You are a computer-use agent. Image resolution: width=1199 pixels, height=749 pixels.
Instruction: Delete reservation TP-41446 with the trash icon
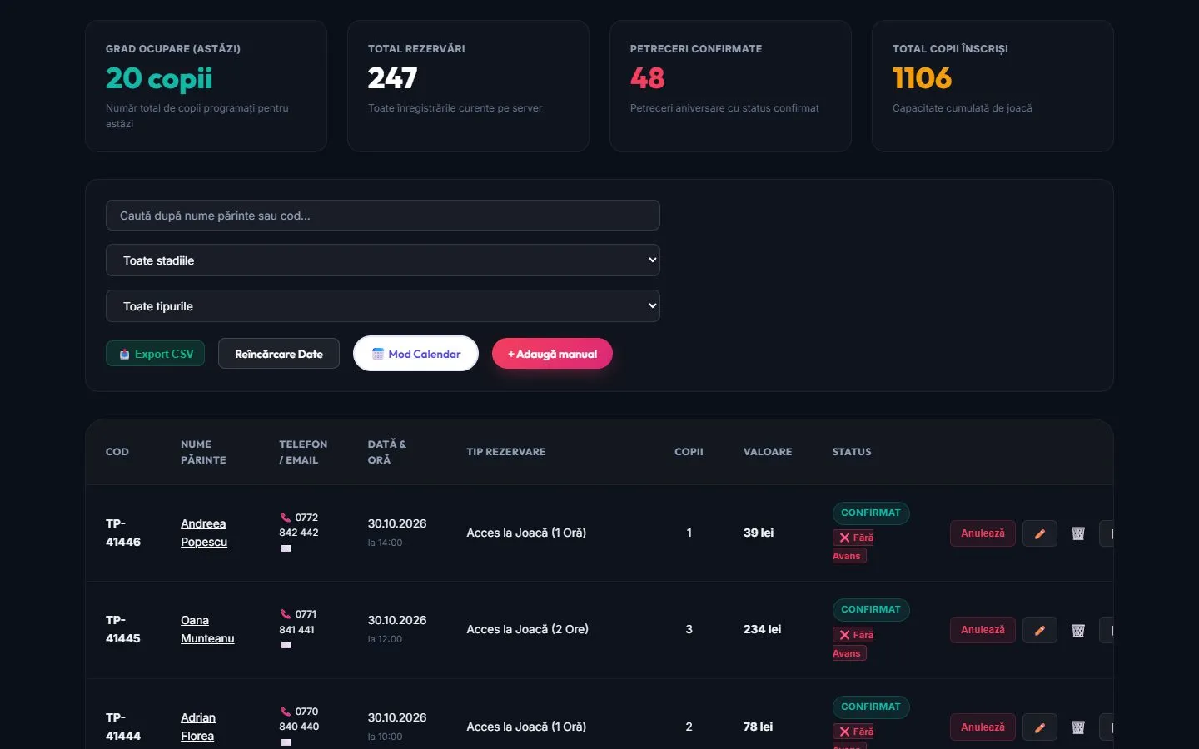[1078, 533]
